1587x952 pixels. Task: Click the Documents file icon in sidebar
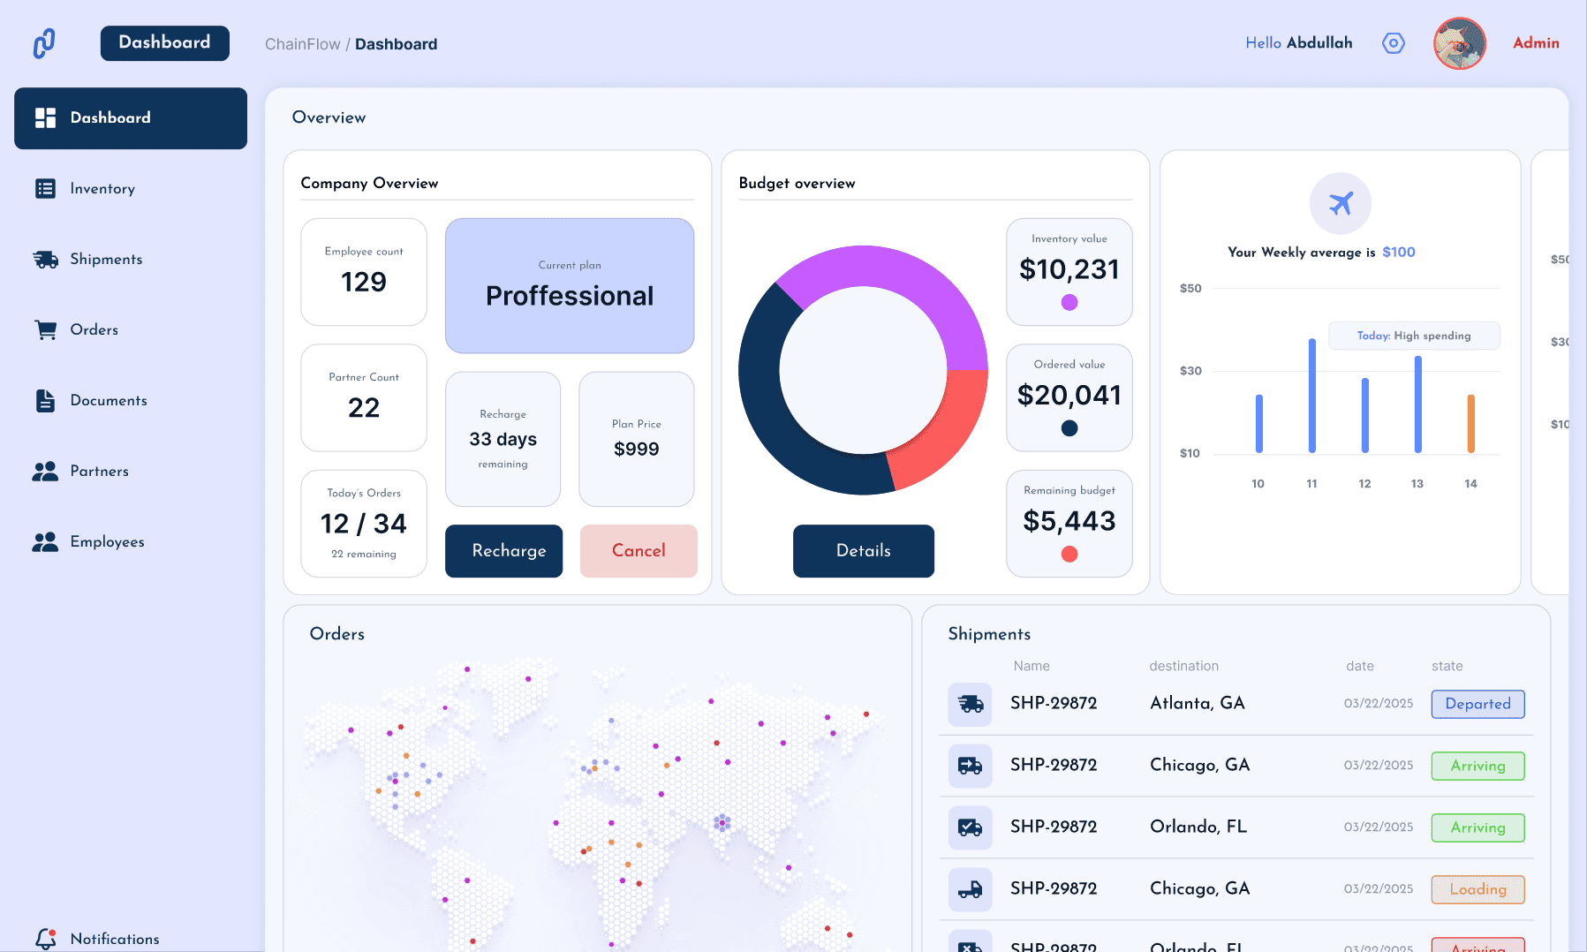pos(45,400)
